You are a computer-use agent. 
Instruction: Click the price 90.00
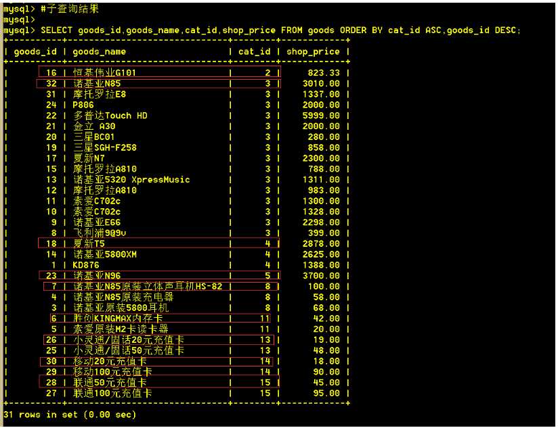click(x=326, y=372)
